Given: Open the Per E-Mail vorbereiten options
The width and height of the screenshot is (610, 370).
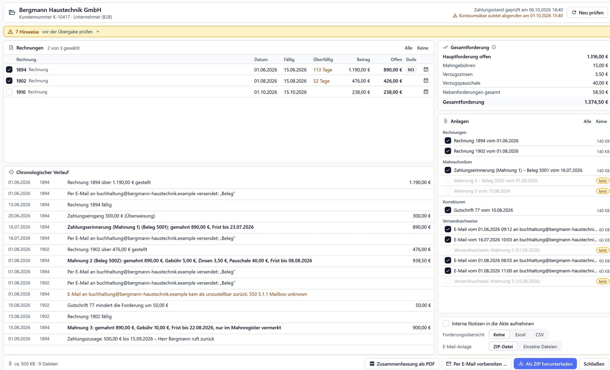Looking at the screenshot, I should [x=477, y=364].
